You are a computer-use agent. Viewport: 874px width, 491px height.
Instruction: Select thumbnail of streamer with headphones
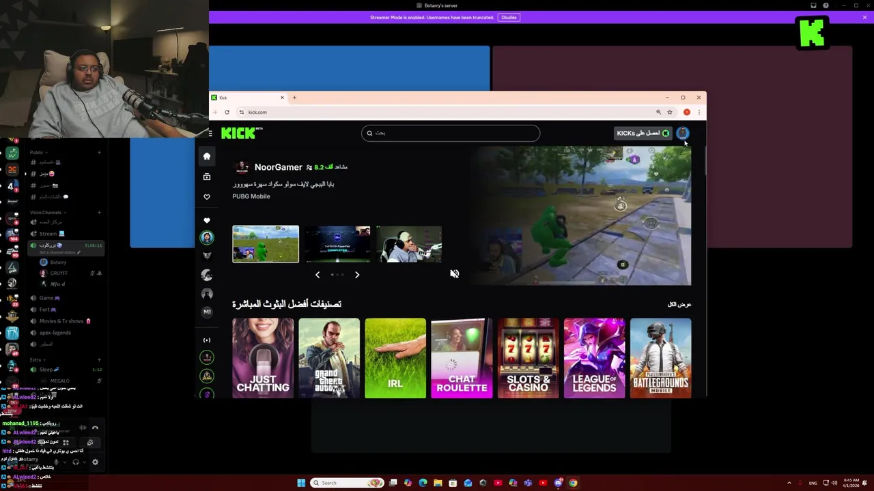409,244
